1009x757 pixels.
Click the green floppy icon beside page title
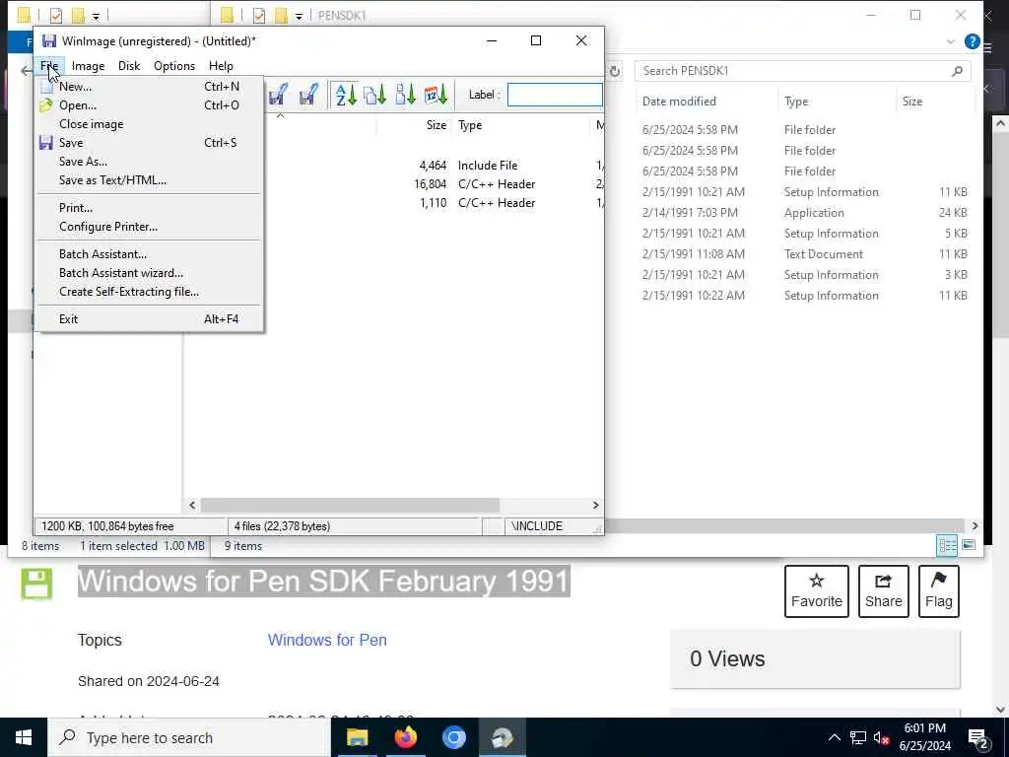click(x=36, y=584)
